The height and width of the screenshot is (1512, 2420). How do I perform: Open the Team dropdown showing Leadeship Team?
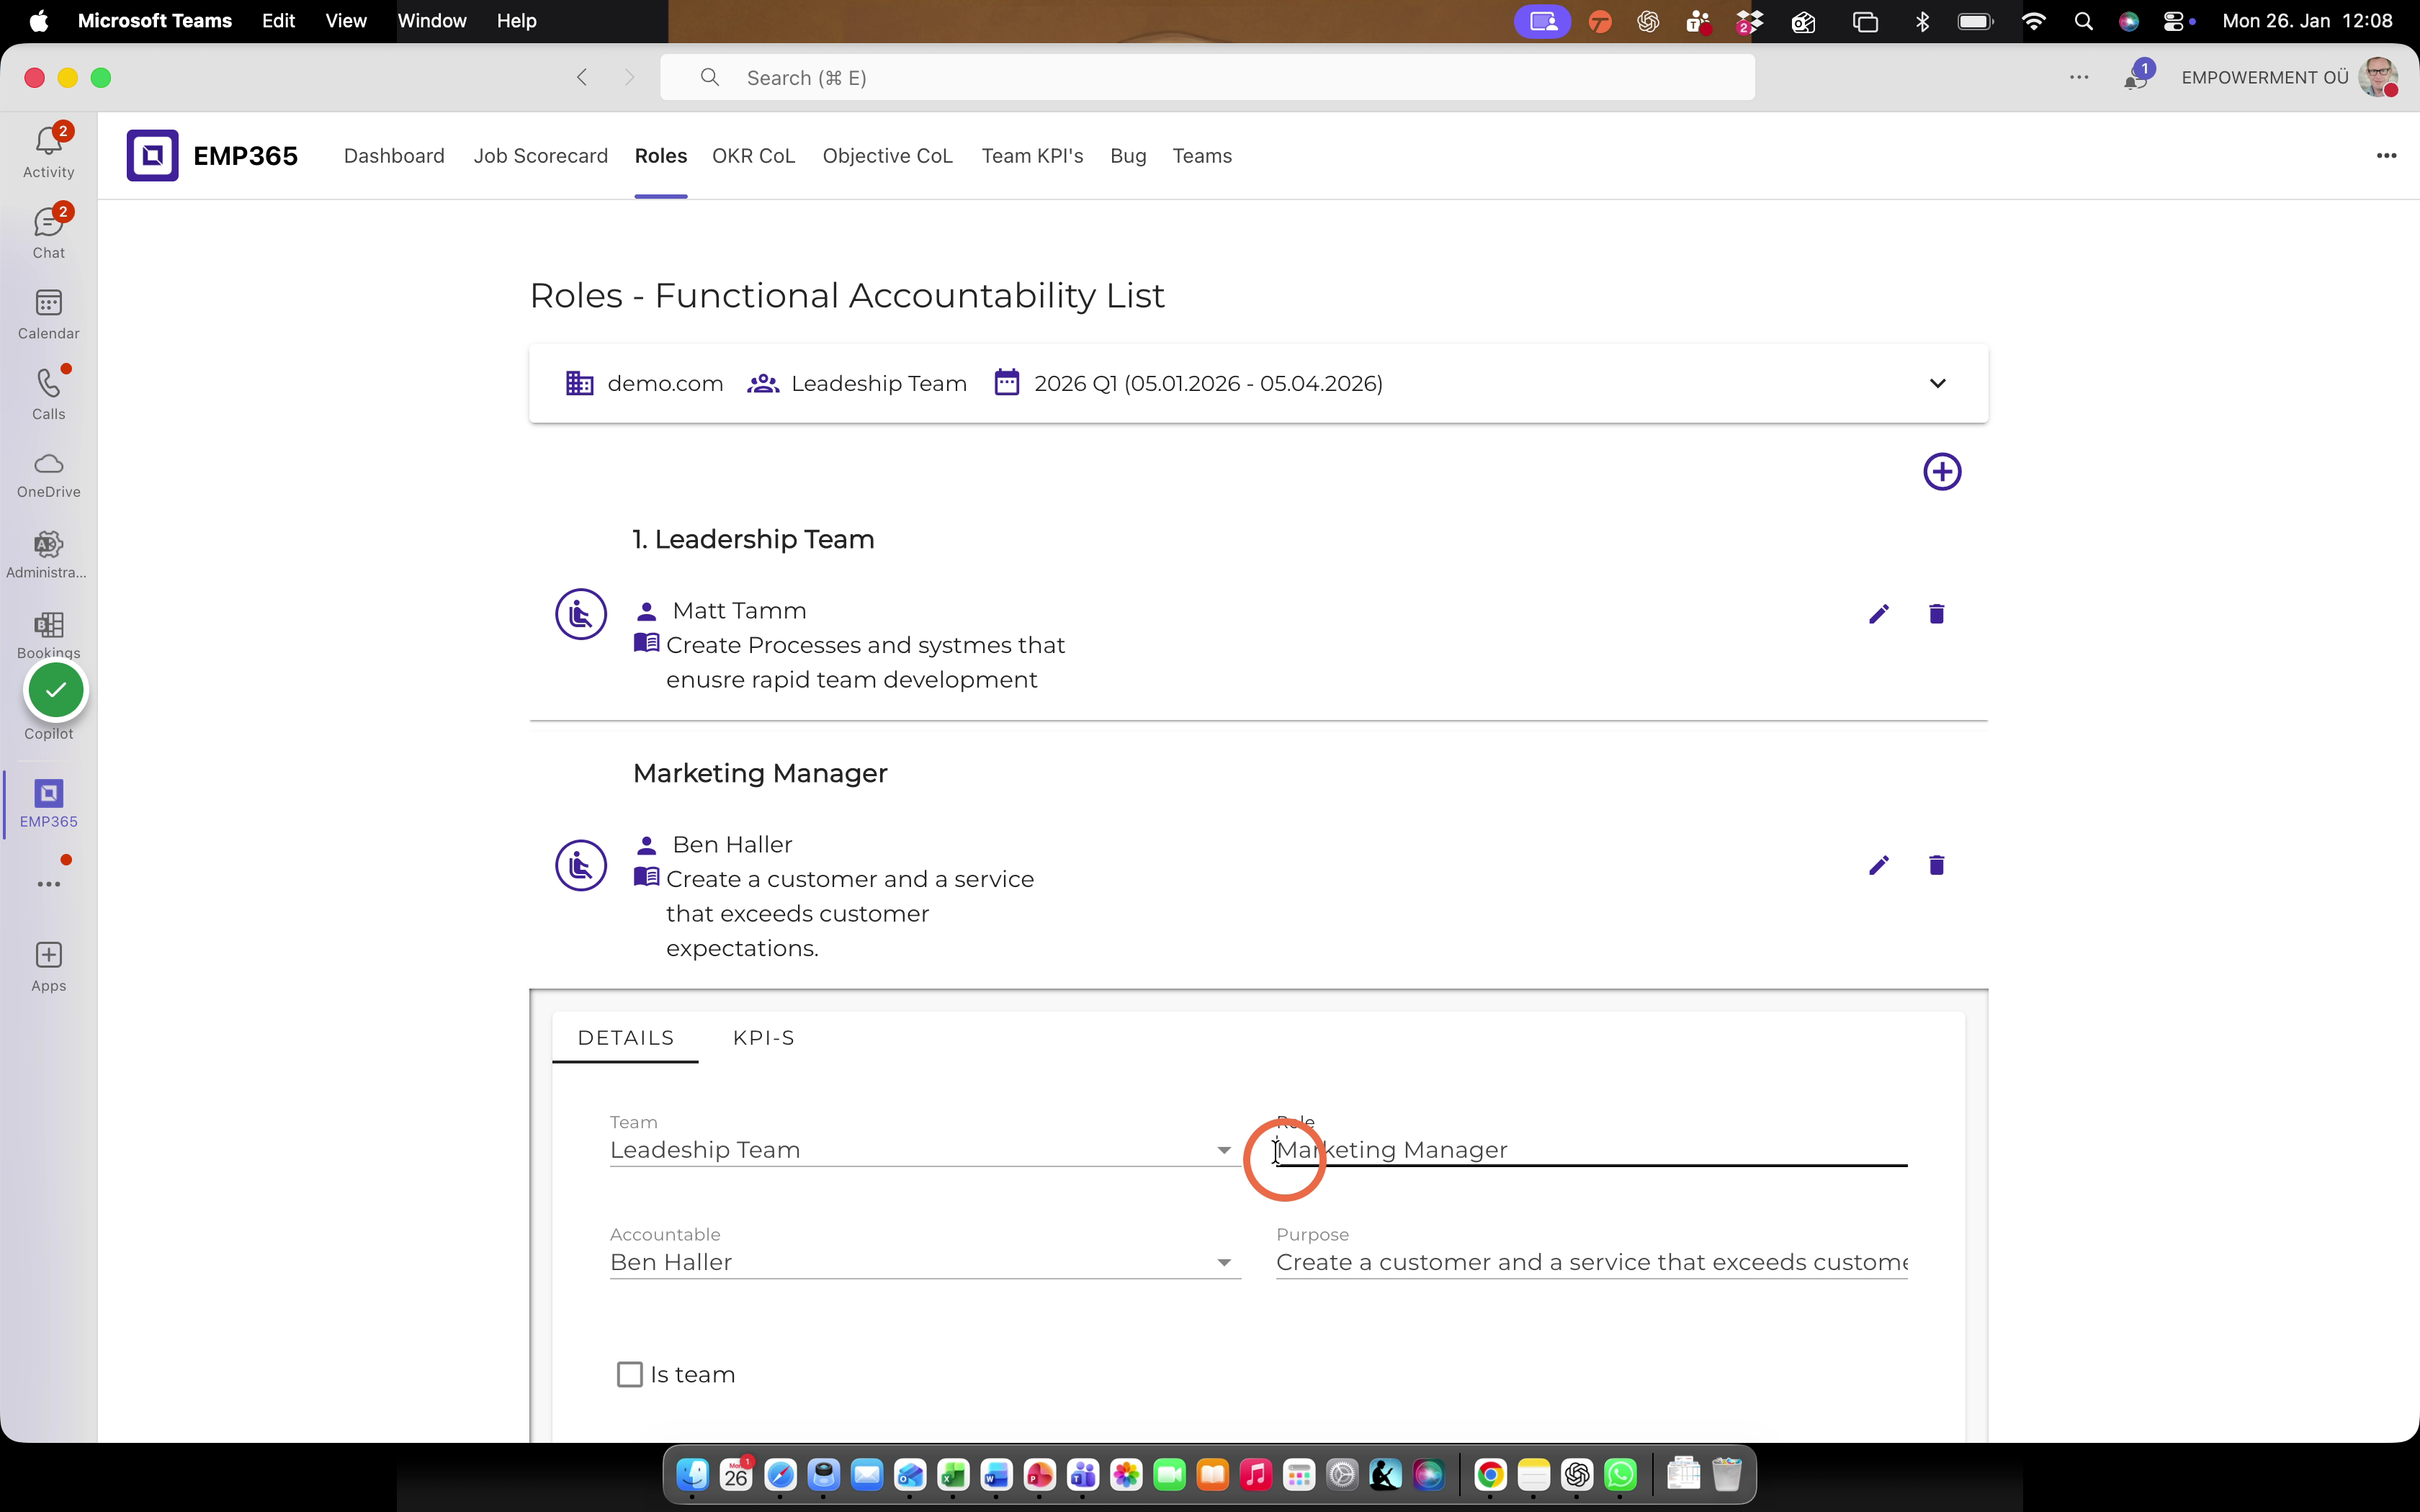pyautogui.click(x=925, y=1150)
